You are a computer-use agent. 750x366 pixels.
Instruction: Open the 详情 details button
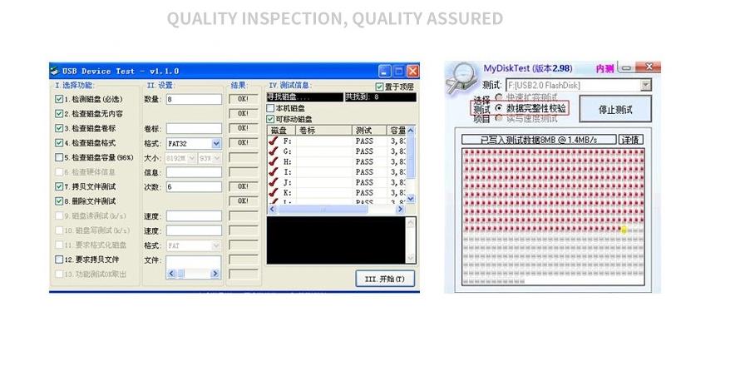coord(631,140)
